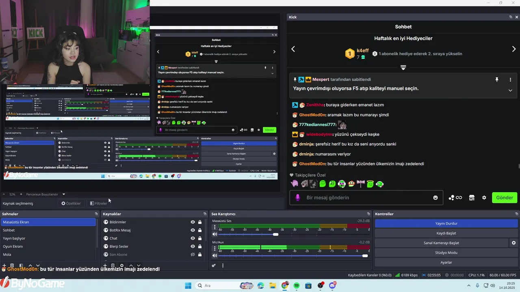Open Spotify from the taskbar
The height and width of the screenshot is (292, 520).
click(297, 286)
